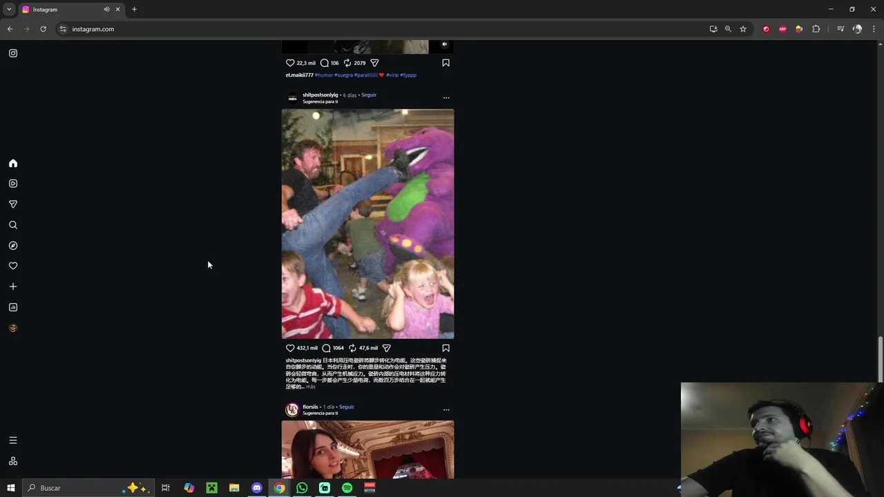Share the el.maikii777 post
Viewport: 884px width, 497px height.
click(x=374, y=63)
